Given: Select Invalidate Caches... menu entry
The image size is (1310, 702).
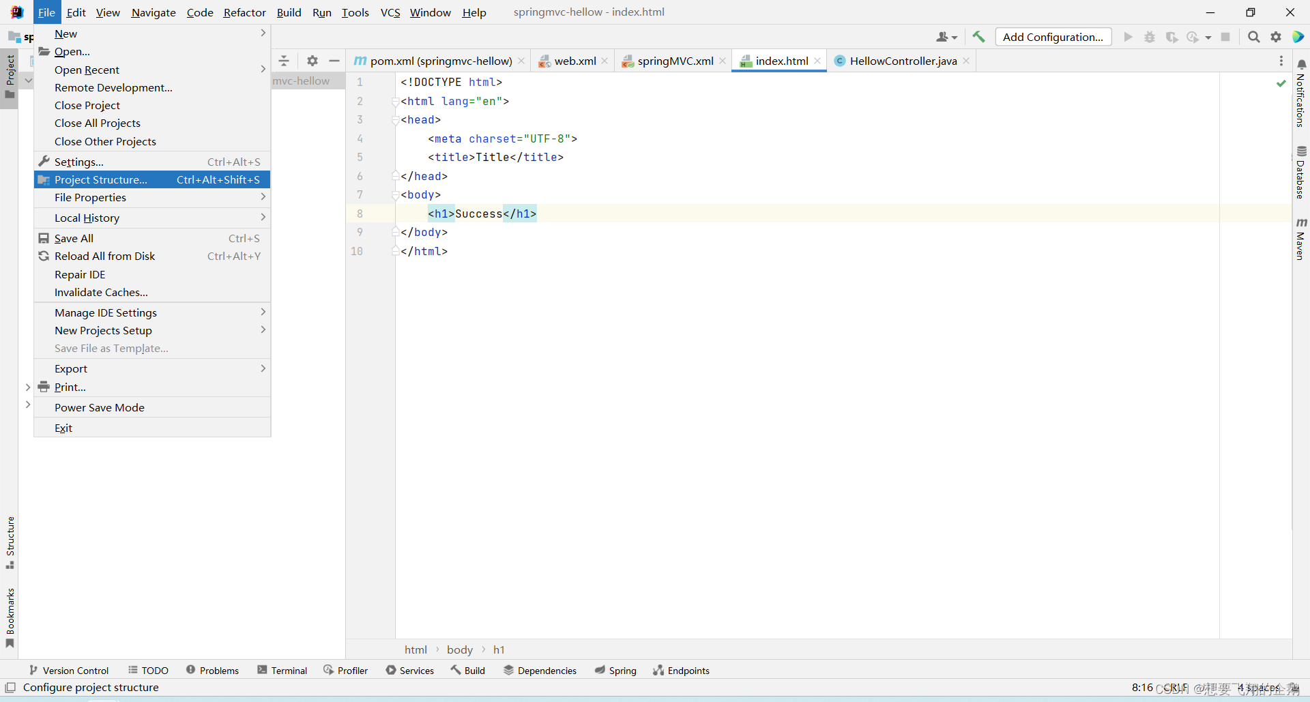Looking at the screenshot, I should [152, 292].
